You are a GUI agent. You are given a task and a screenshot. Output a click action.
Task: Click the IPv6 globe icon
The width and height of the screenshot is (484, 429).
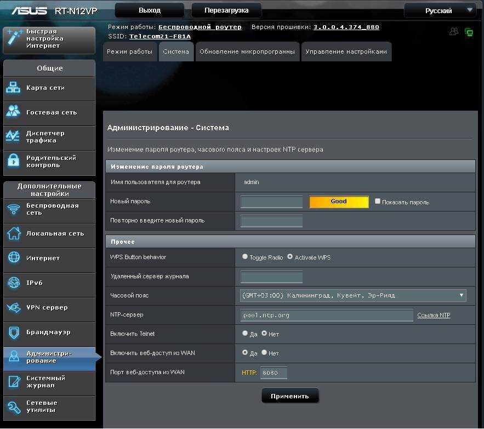click(14, 282)
